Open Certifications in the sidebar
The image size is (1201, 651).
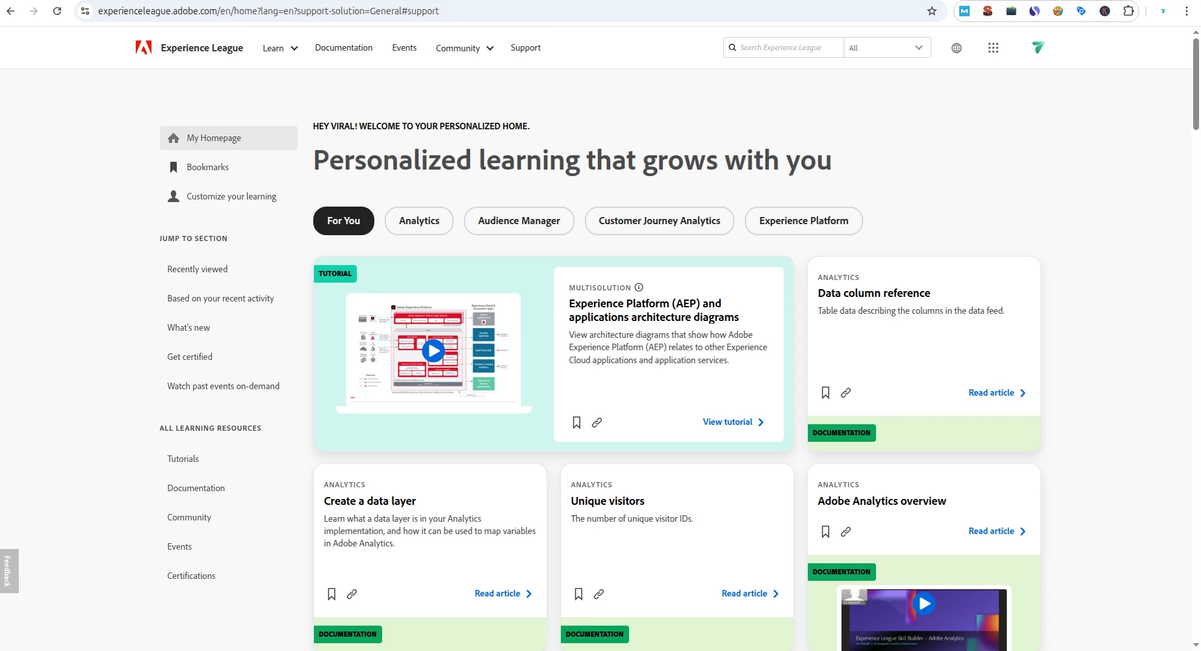tap(191, 576)
